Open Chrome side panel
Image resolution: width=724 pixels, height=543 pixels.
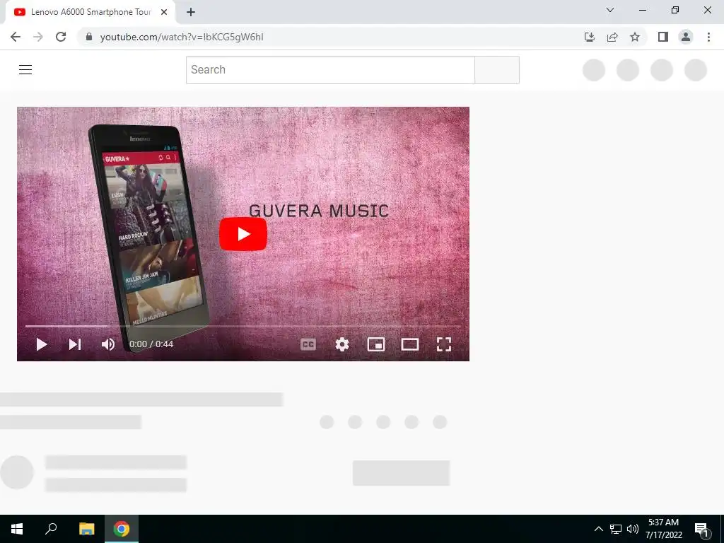pos(663,37)
